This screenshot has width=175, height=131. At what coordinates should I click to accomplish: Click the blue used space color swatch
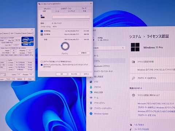42,31
